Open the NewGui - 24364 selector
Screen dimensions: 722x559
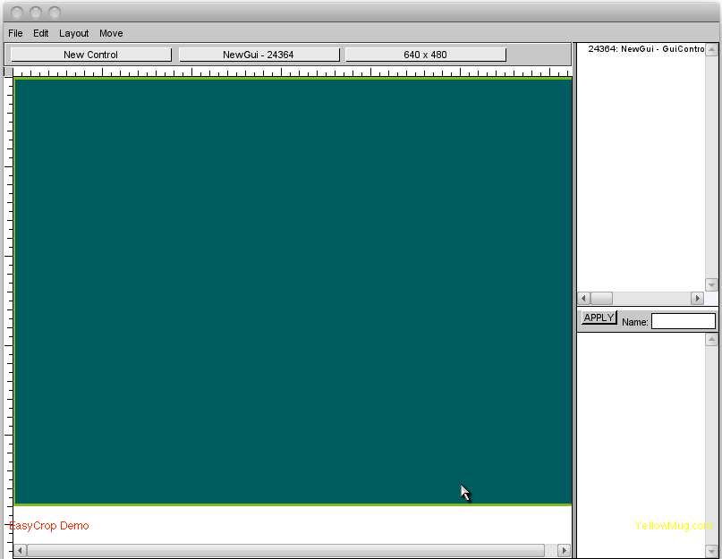[259, 55]
